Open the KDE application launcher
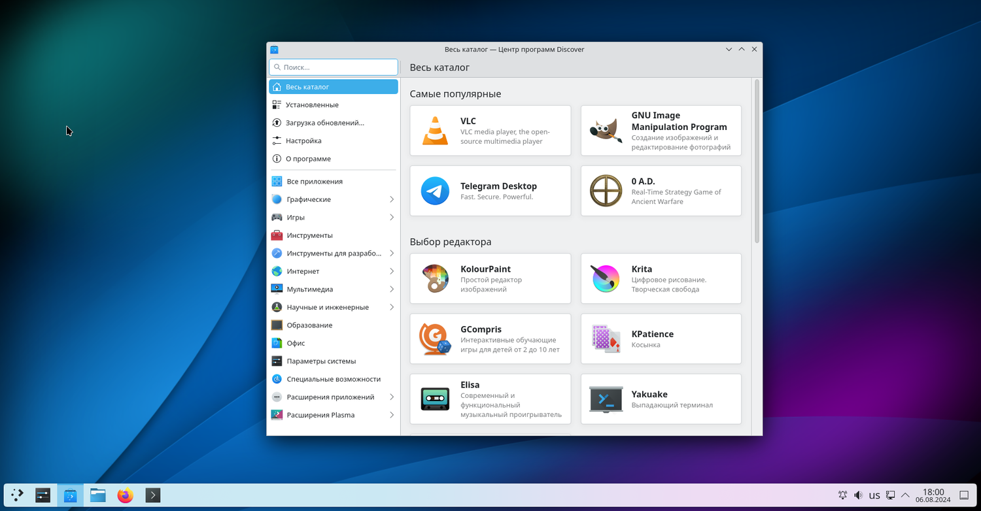The image size is (981, 511). click(x=18, y=495)
